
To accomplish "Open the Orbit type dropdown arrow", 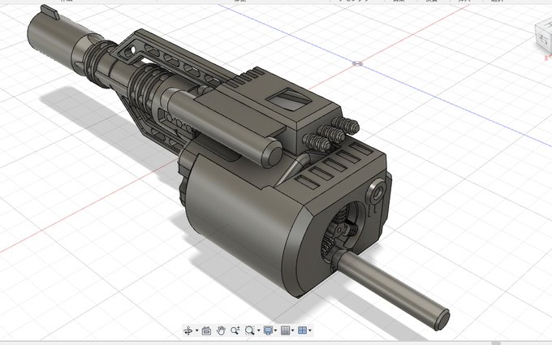I will pyautogui.click(x=196, y=330).
